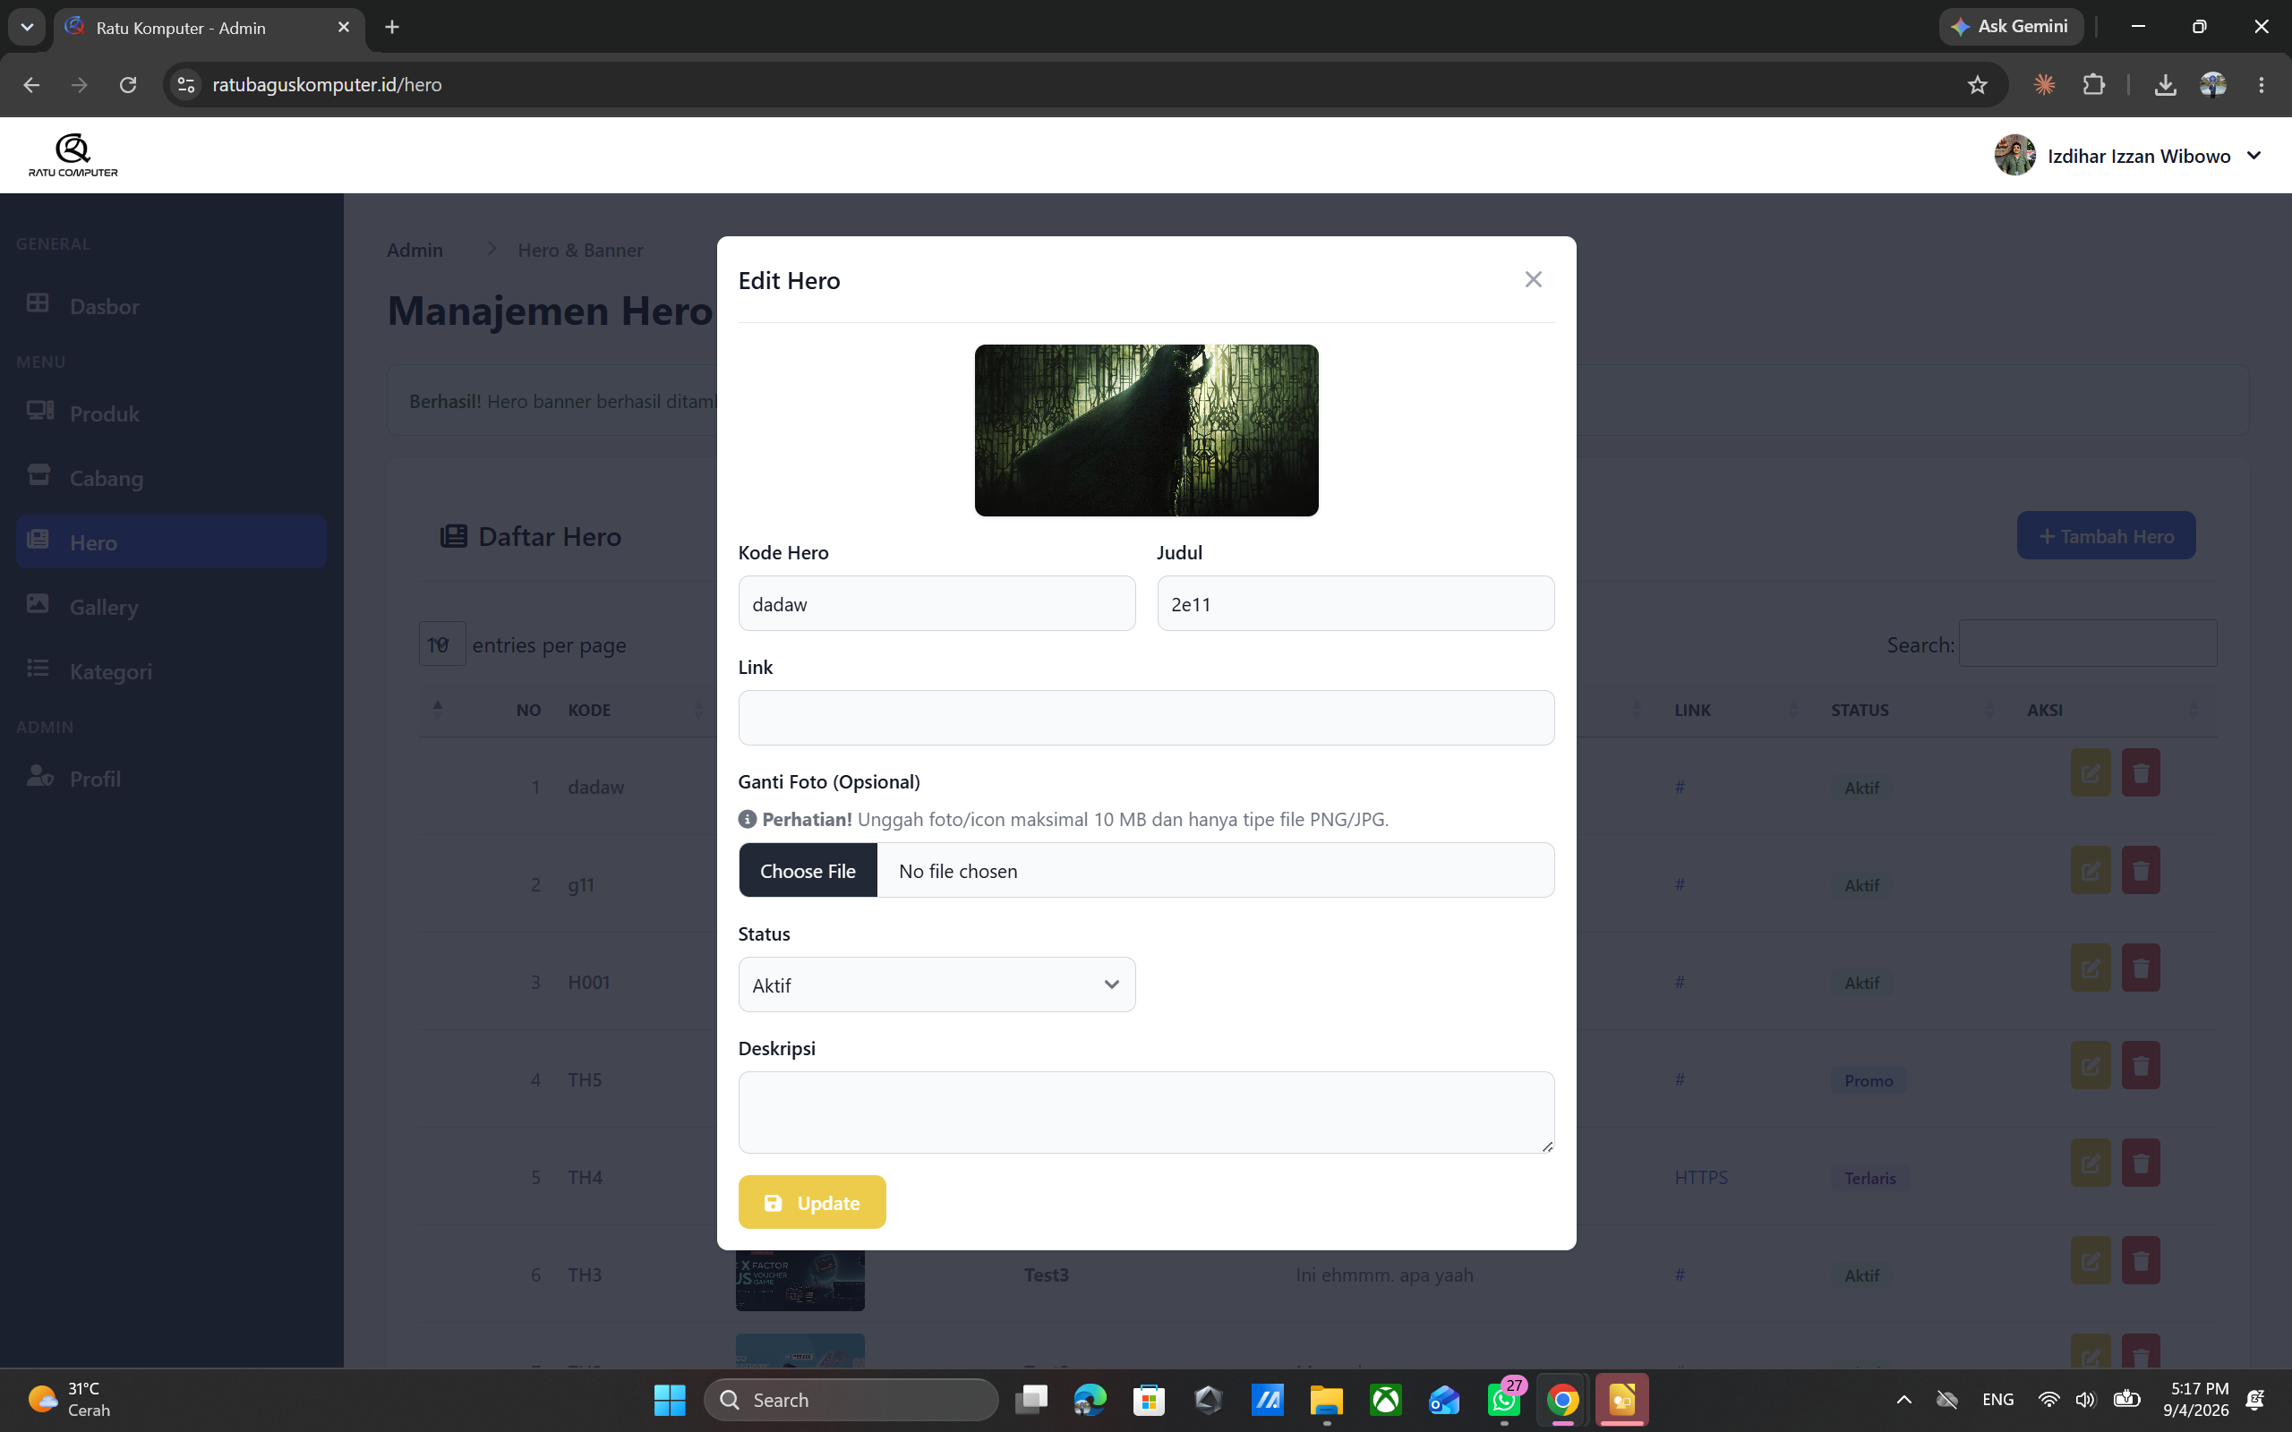Bookmark this page with the star icon

[1977, 84]
